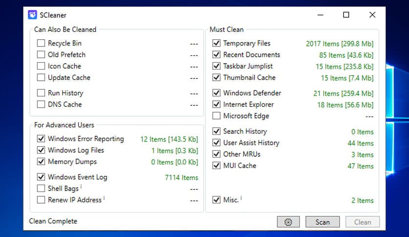
Task: Check the Old Prefetch option
Action: [41, 54]
